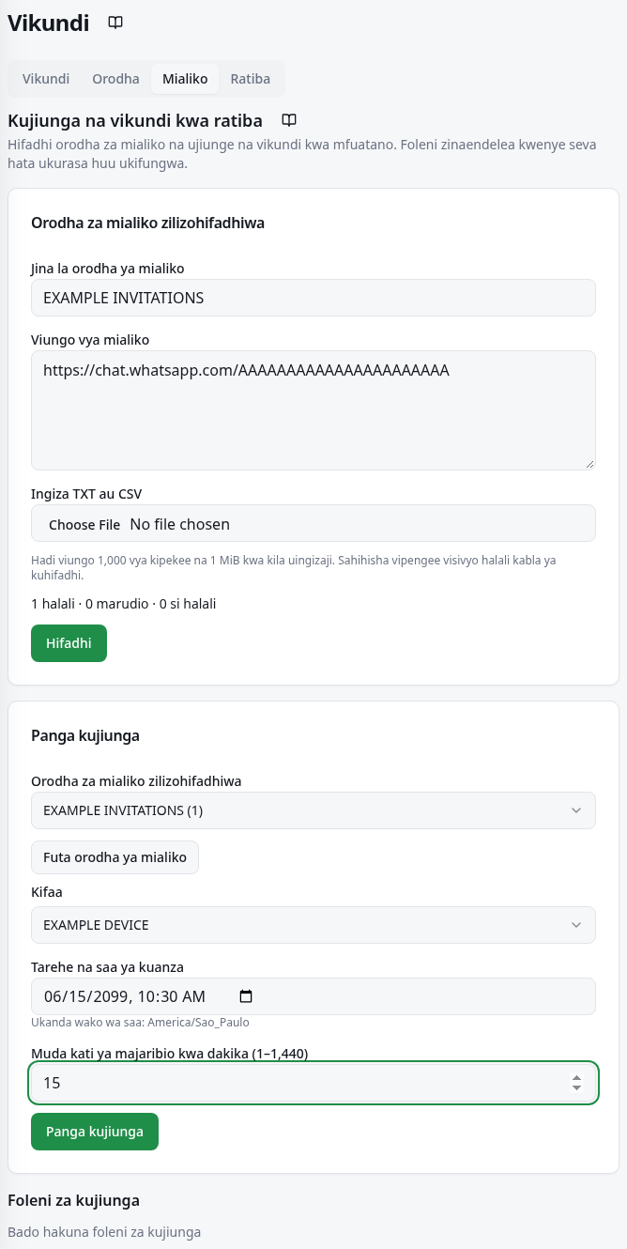
Task: Increase interval with stepper up arrow
Action: 576,1078
